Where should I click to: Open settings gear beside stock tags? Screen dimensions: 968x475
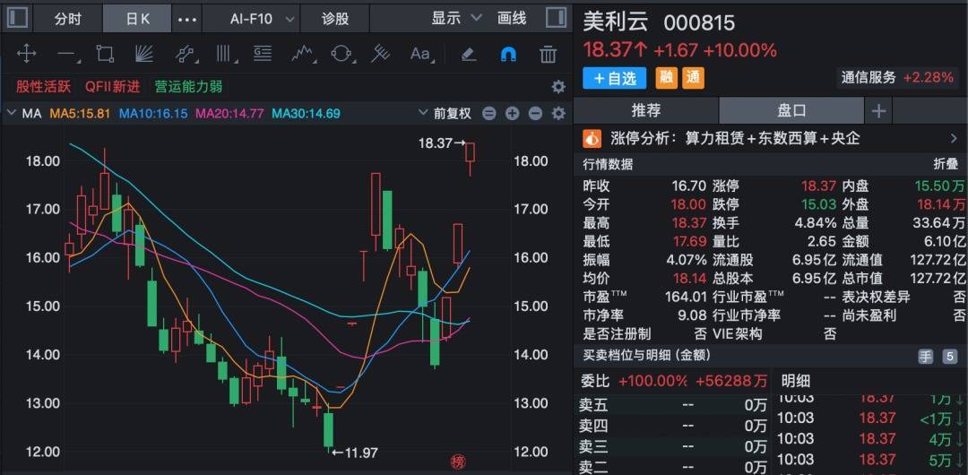[558, 86]
